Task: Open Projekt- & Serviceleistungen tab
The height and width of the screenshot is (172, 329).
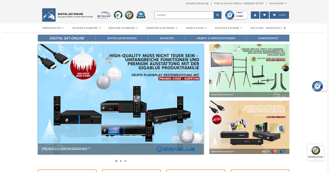Action: point(216,38)
